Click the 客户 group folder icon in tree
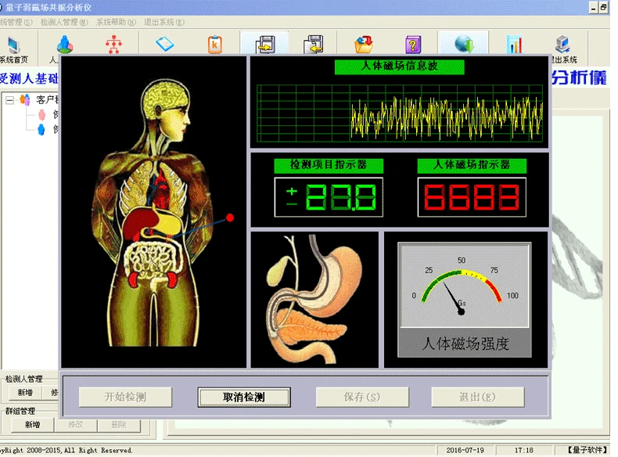This screenshot has width=618, height=457. click(25, 99)
